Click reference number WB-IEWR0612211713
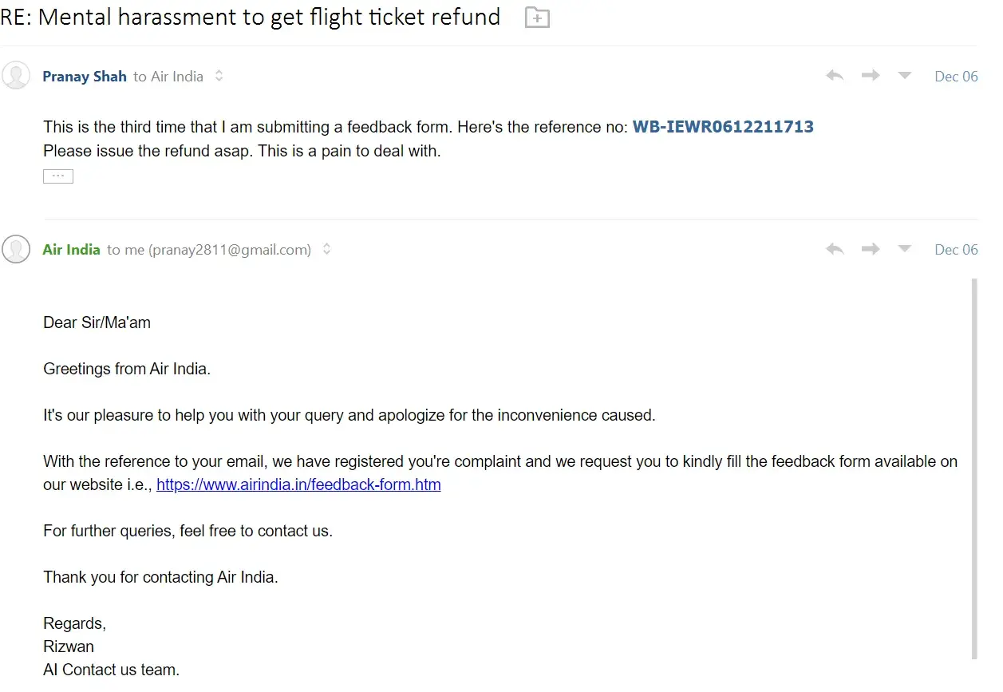The height and width of the screenshot is (692, 1003). pyautogui.click(x=723, y=127)
